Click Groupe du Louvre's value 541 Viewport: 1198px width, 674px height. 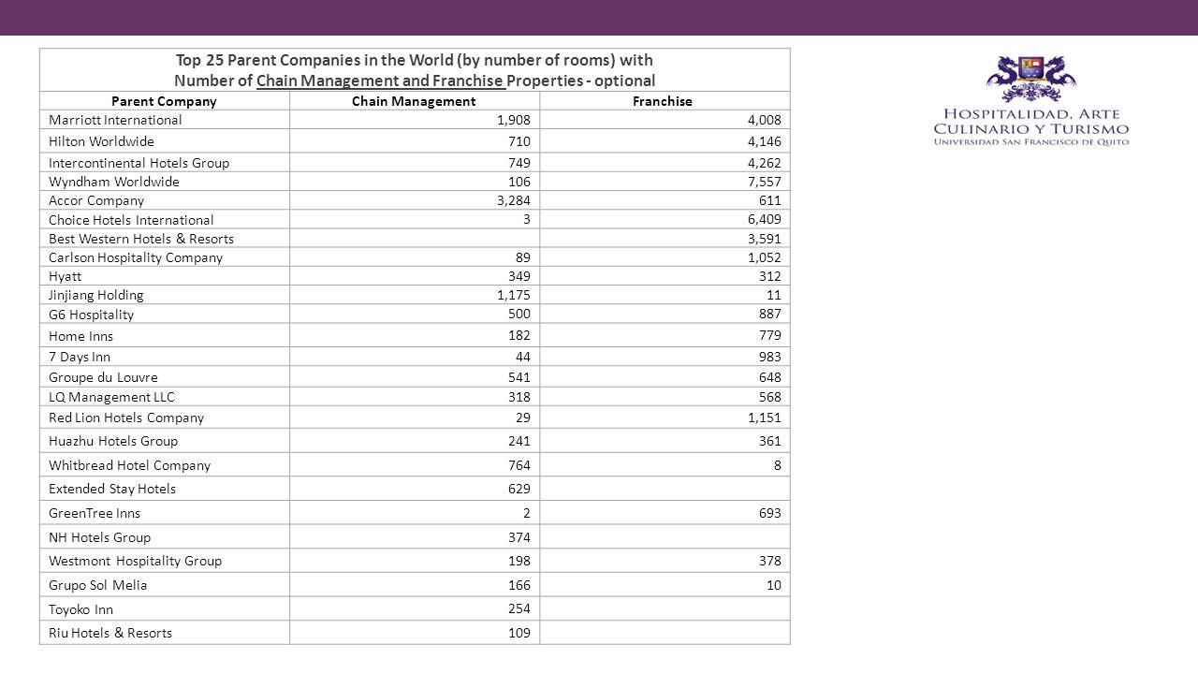tap(519, 377)
